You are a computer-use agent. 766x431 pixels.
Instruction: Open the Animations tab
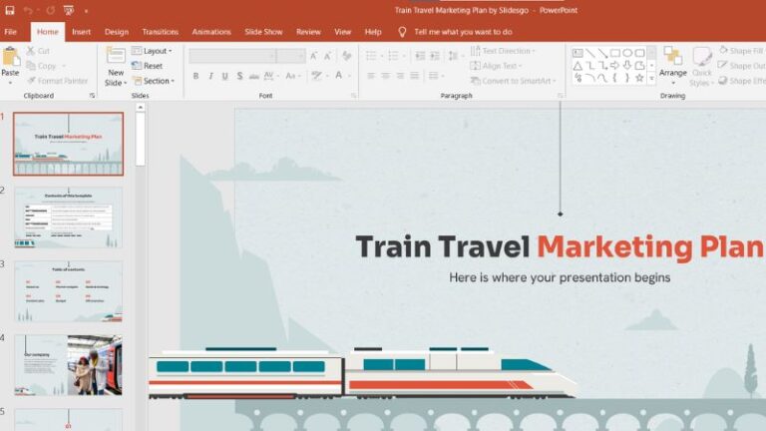[x=211, y=32]
